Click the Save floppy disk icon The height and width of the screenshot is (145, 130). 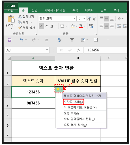click(10, 40)
